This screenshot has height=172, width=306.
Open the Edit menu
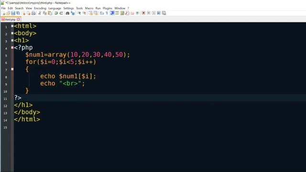10,8
